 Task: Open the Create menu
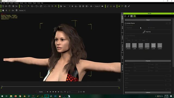8,3
